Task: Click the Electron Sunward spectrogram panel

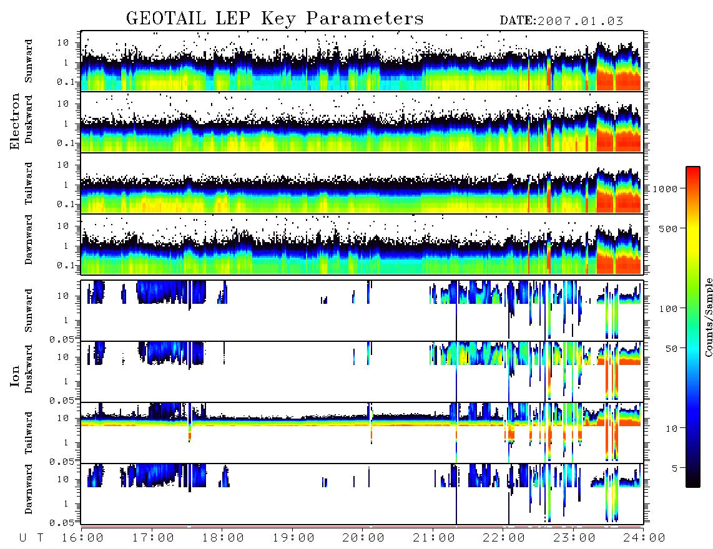Action: click(362, 61)
